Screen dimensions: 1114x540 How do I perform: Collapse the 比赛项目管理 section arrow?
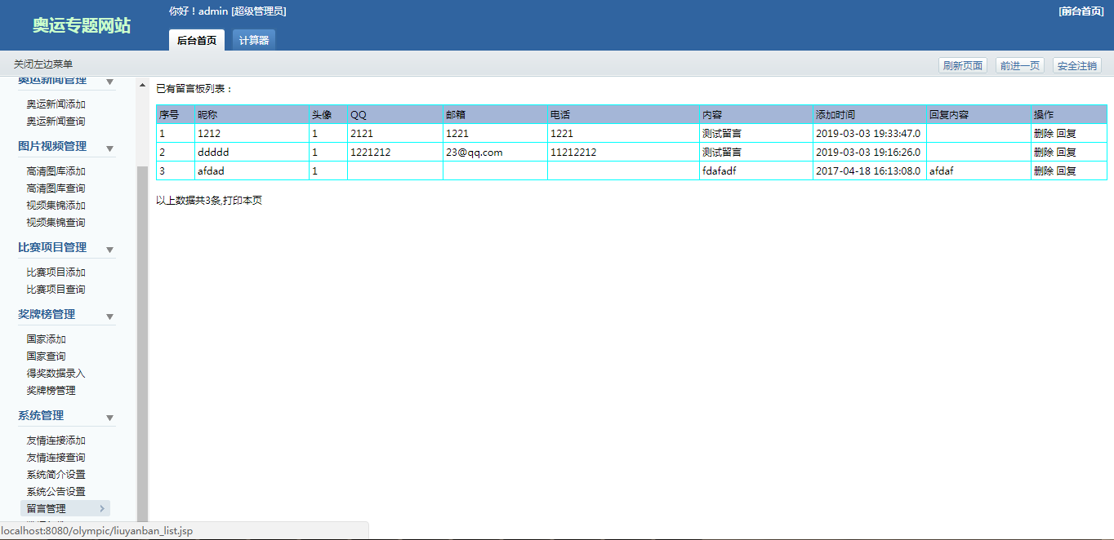coord(109,250)
